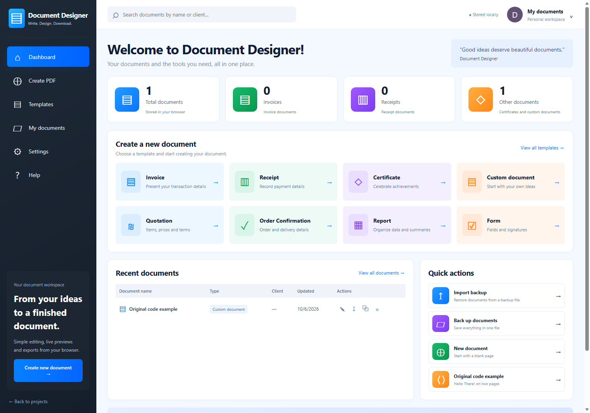Click the orange Other documents icon
The height and width of the screenshot is (413, 590).
pos(481,100)
